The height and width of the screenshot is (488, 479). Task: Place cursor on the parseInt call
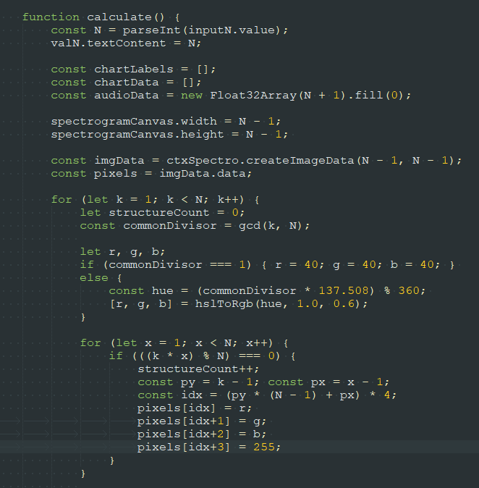coord(148,30)
